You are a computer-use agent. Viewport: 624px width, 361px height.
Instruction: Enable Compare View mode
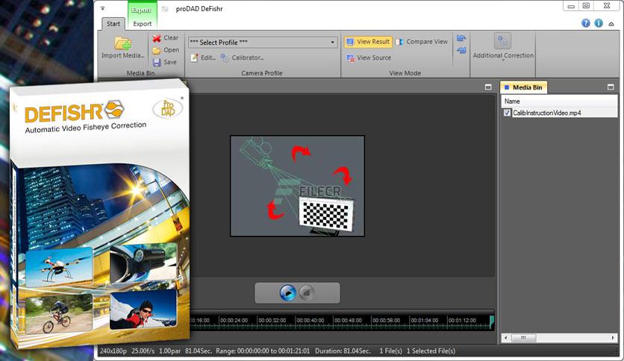click(422, 42)
